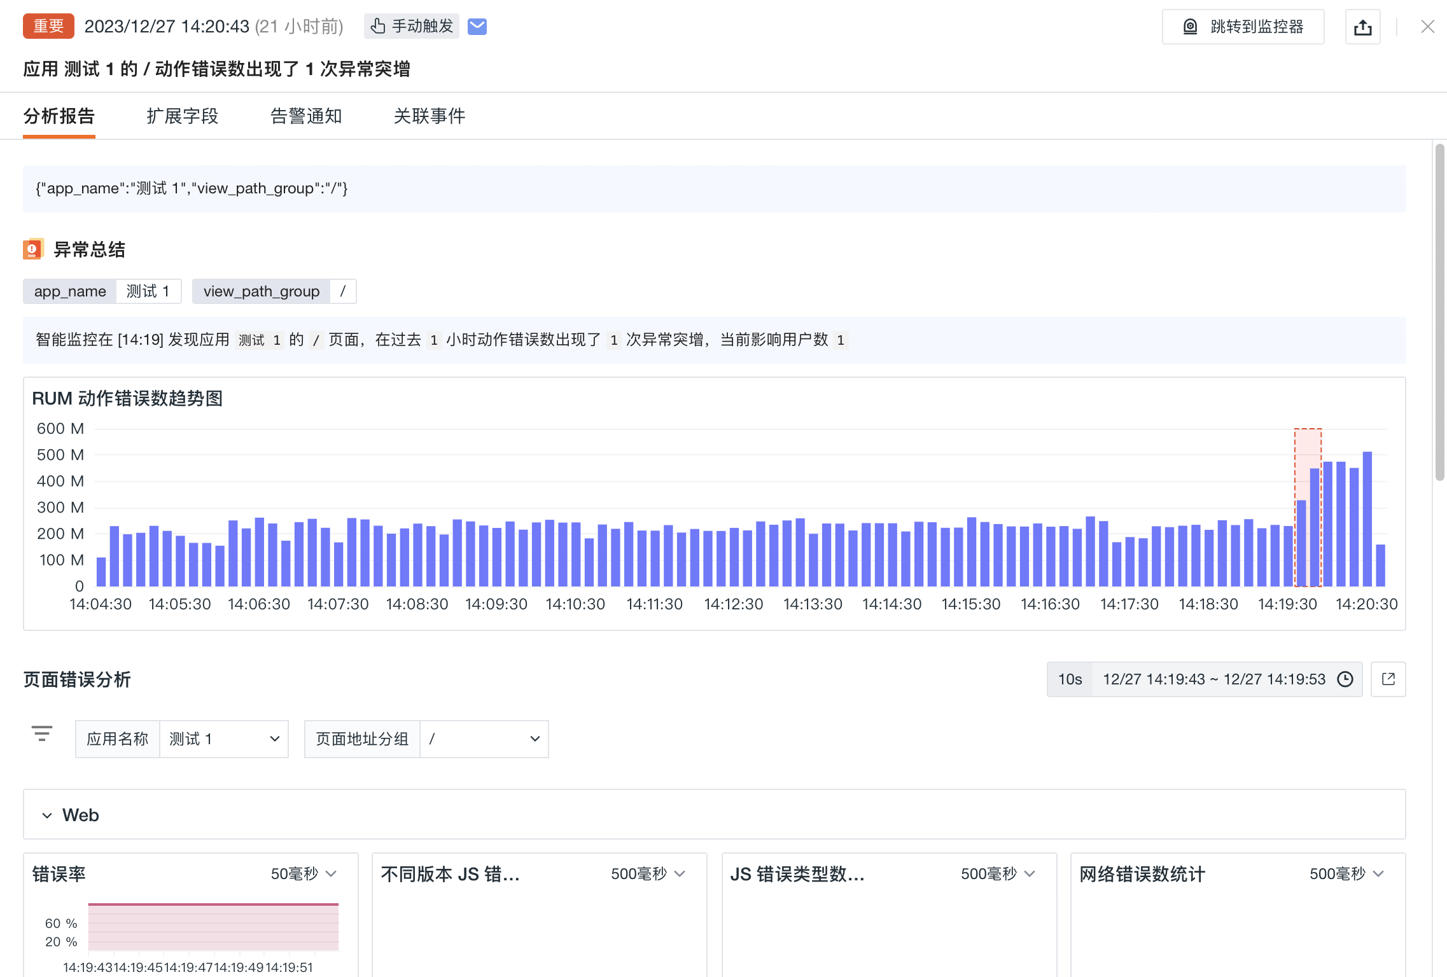Click the mail notification icon
The image size is (1447, 977).
pos(477,27)
